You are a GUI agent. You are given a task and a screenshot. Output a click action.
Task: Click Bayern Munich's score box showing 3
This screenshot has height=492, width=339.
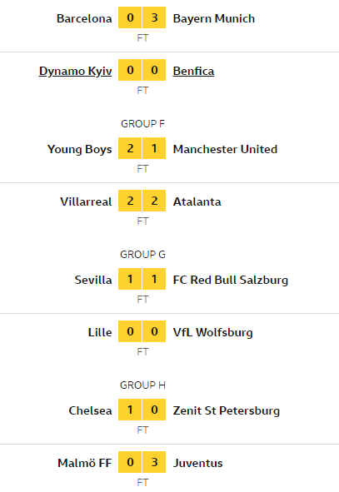coord(154,17)
